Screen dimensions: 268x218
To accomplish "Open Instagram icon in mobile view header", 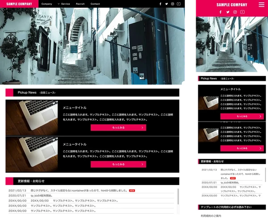I will tap(235, 12).
